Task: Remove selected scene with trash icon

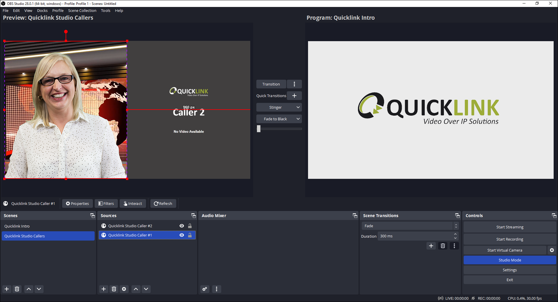Action: (x=17, y=289)
